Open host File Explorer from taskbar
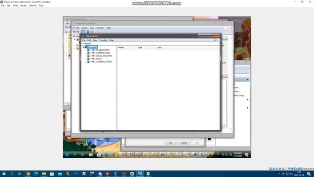 coord(44,174)
